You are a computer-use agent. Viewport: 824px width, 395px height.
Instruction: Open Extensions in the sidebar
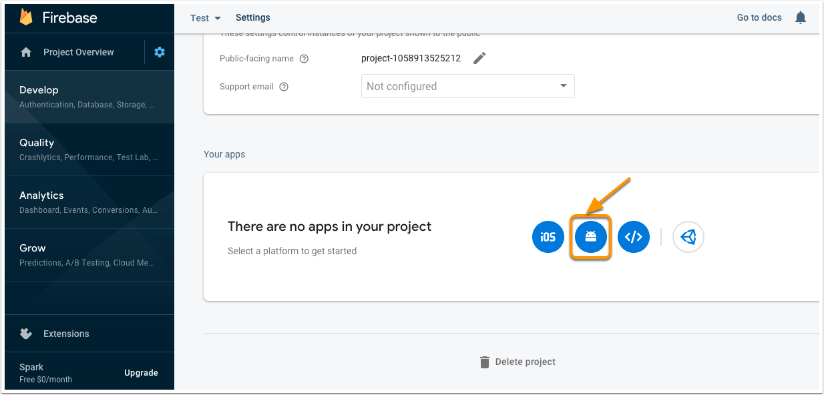(89, 334)
